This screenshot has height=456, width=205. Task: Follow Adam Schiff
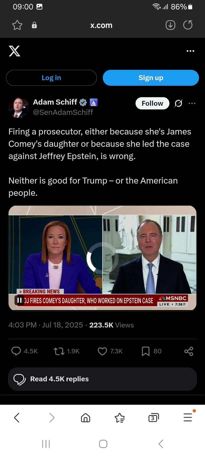click(152, 103)
